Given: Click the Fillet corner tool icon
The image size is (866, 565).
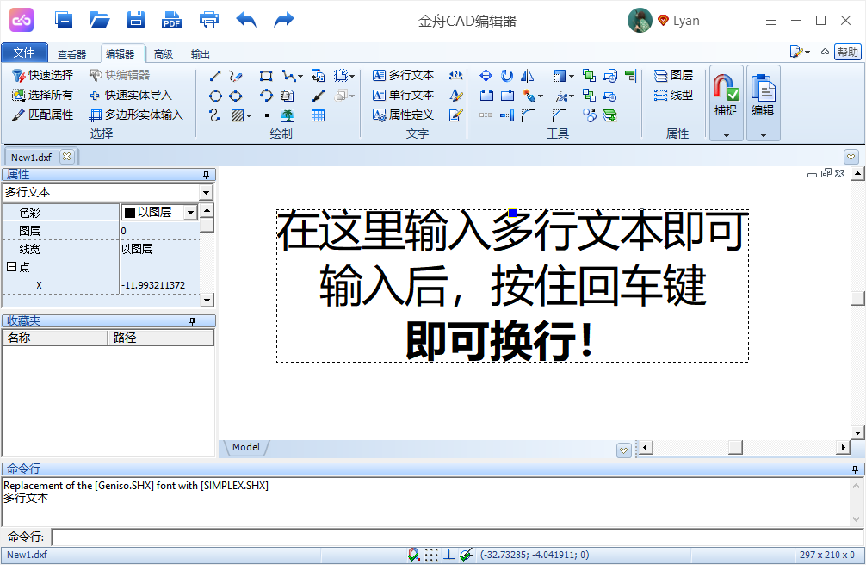Looking at the screenshot, I should (x=528, y=115).
